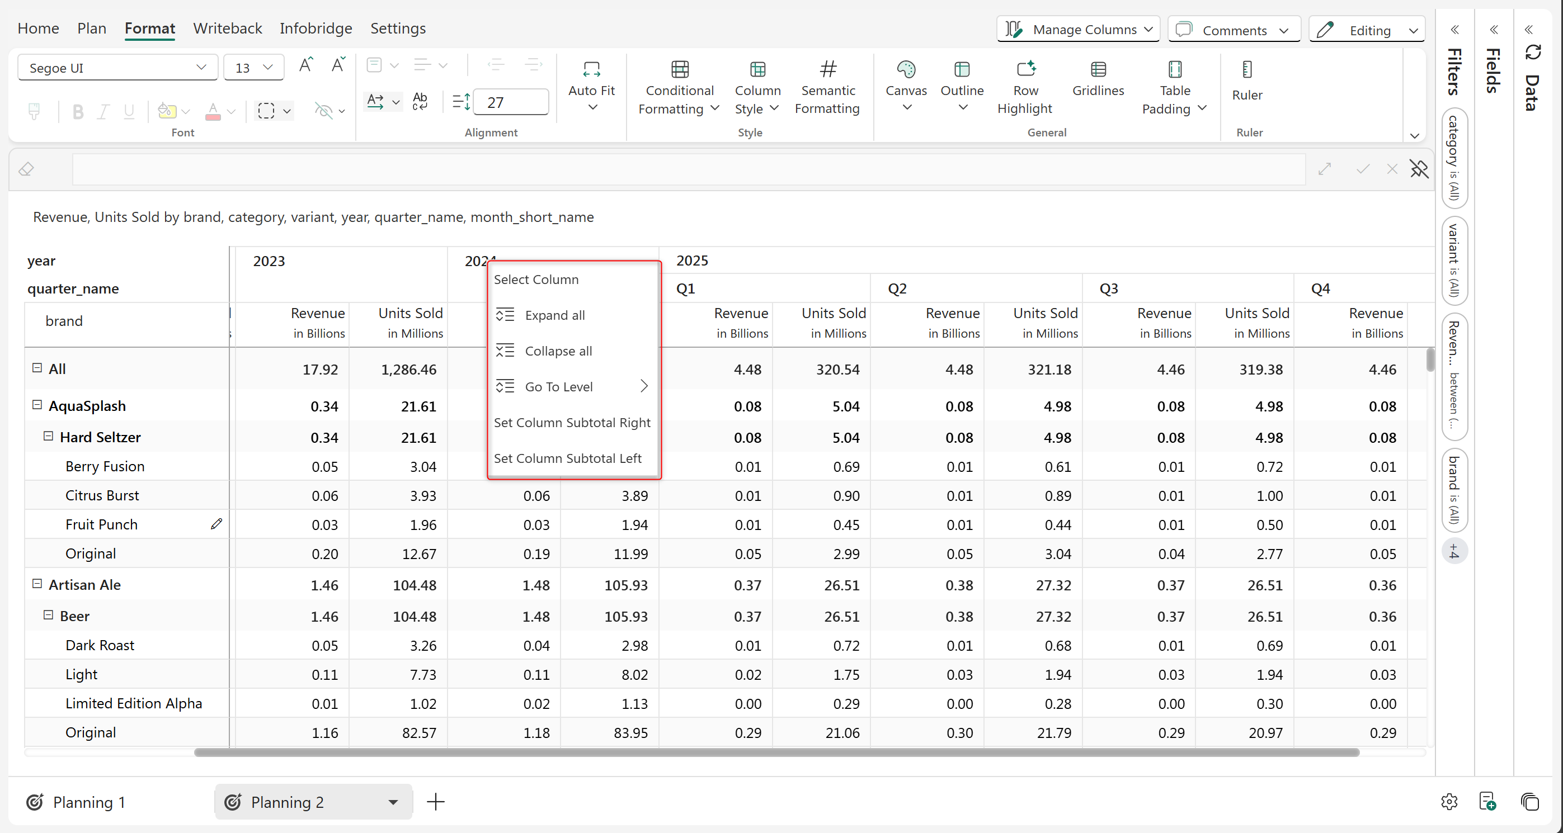Click the Row Highlight icon
The width and height of the screenshot is (1563, 833).
pyautogui.click(x=1025, y=70)
